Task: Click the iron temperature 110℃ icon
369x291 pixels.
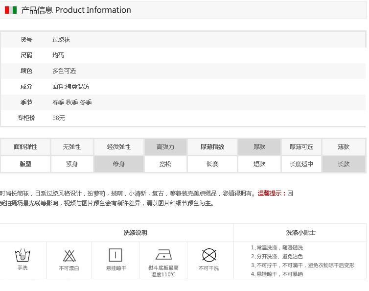Action: (x=163, y=255)
